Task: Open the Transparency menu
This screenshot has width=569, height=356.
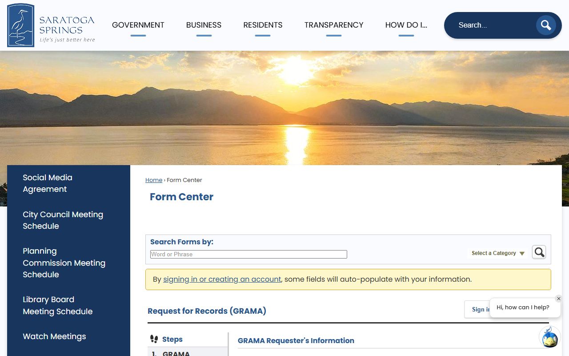Action: 334,25
